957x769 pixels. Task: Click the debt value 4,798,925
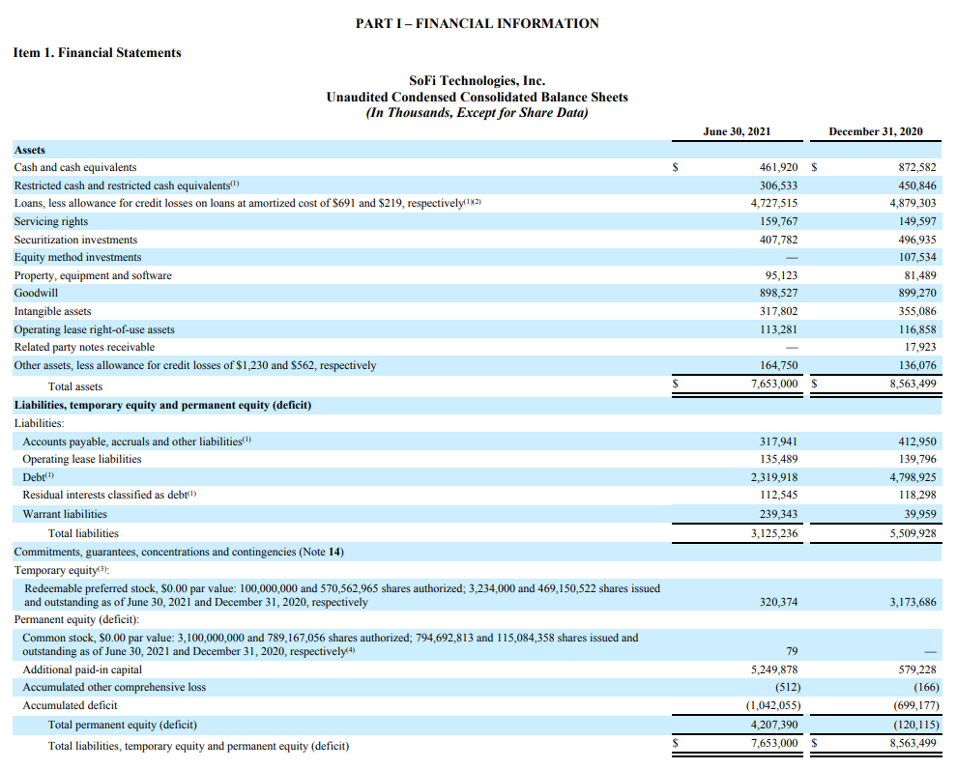913,477
